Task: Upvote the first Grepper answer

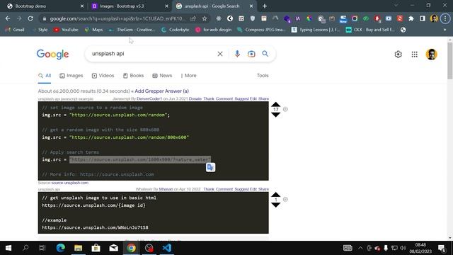Action: click(276, 104)
